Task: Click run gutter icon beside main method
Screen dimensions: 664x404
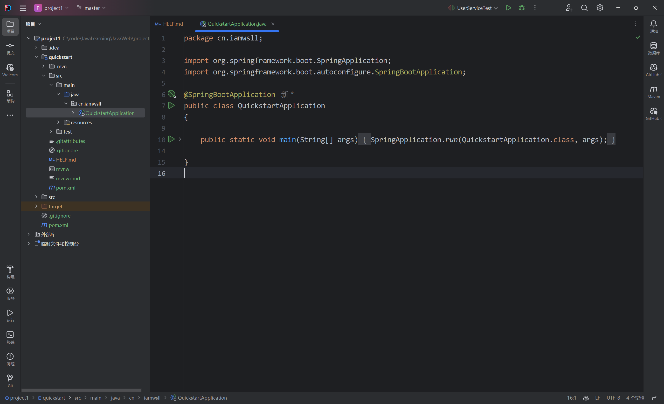Action: tap(171, 139)
